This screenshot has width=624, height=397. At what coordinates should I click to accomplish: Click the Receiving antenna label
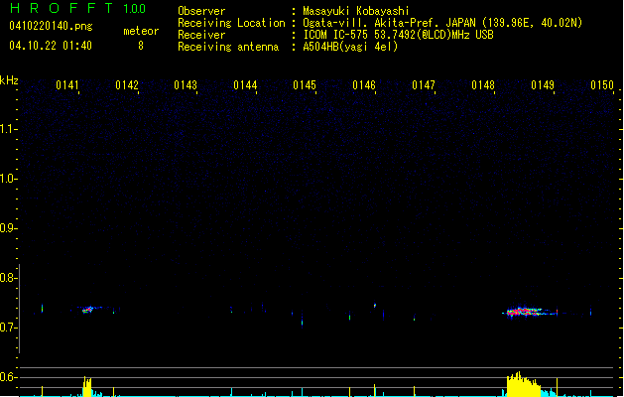[228, 47]
